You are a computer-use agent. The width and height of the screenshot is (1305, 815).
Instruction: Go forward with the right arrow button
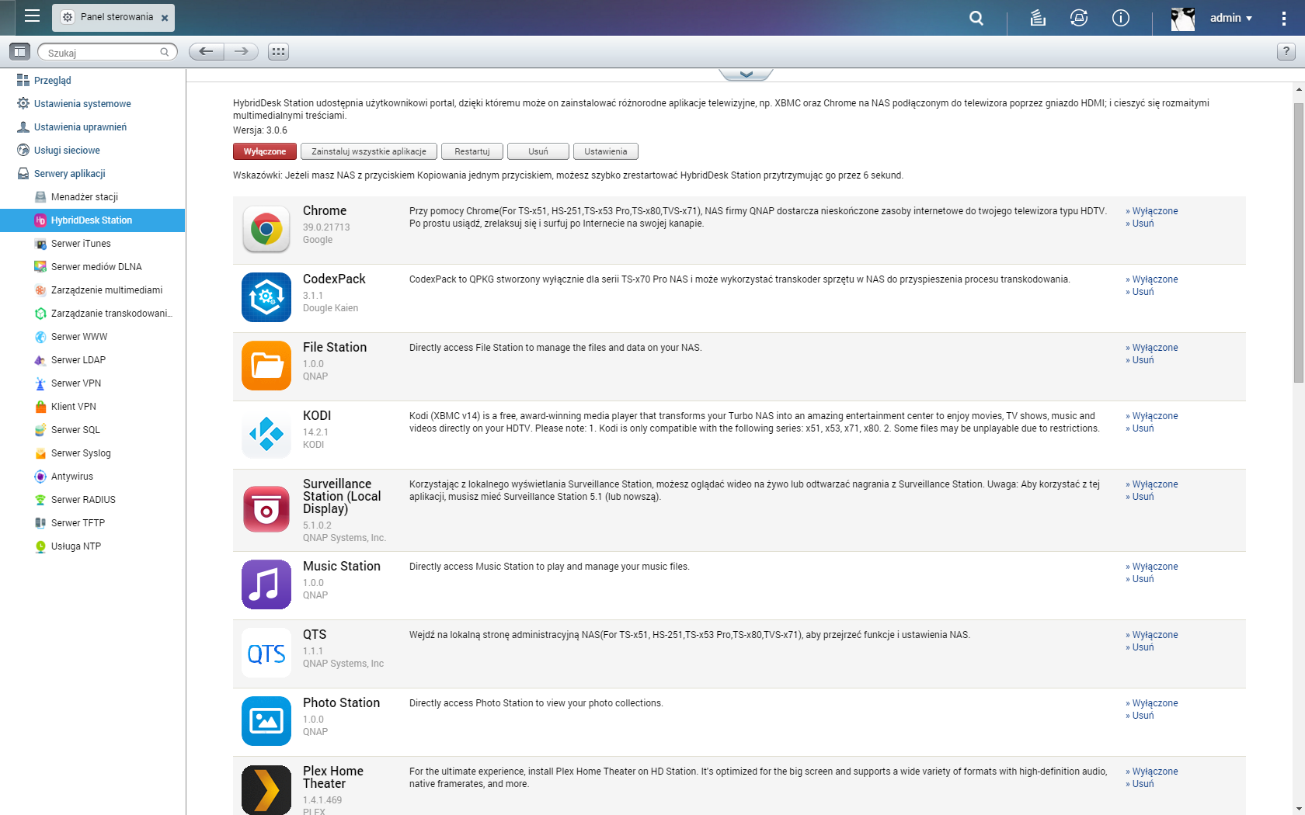tap(242, 51)
